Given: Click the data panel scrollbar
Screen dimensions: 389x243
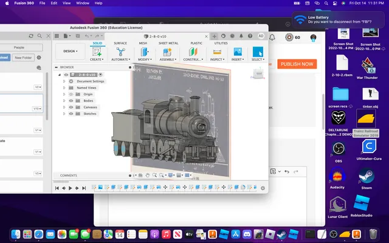Looking at the screenshot, I should (47, 96).
